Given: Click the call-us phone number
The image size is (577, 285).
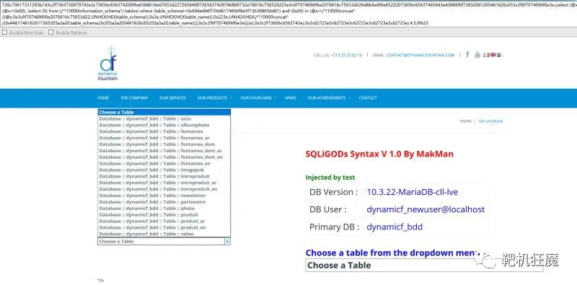Looking at the screenshot, I should pos(346,56).
